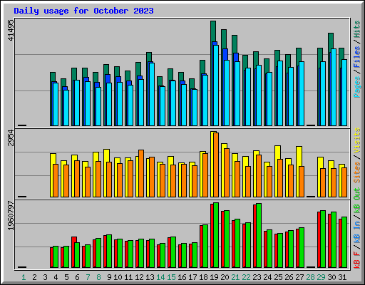Click the day 29 kB Out green bar
This screenshot has width=365, height=285.
[x=323, y=239]
